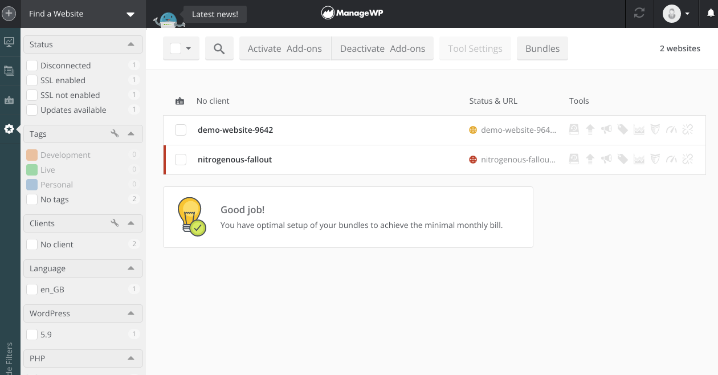The height and width of the screenshot is (375, 718).
Task: Open the search magnifier in the toolbar
Action: click(219, 48)
